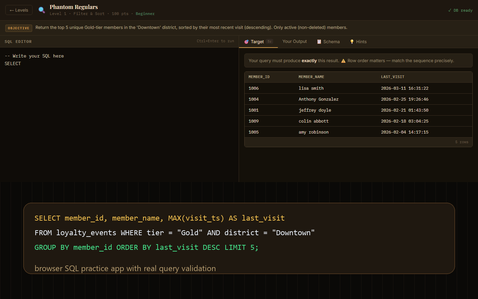The height and width of the screenshot is (299, 478).
Task: Click member id 1009 cell
Action: 254,121
